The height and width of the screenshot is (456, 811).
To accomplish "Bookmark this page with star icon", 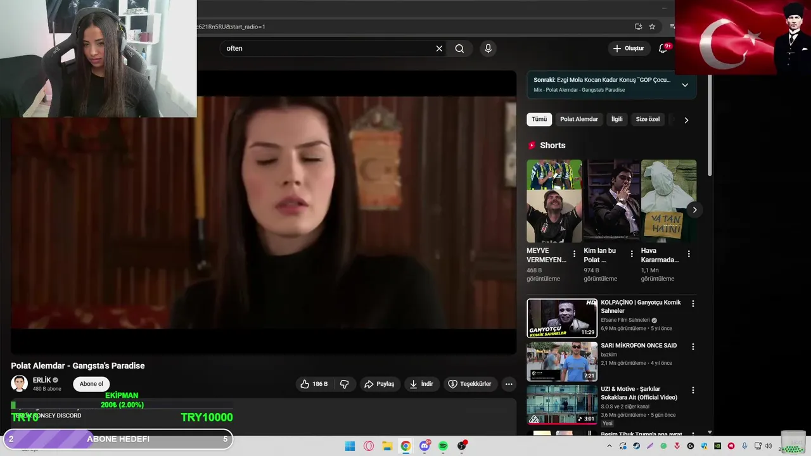I will tap(652, 27).
